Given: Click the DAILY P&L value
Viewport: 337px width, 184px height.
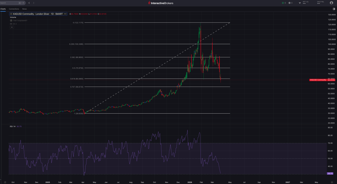Looking at the screenshot, I should click(x=319, y=4).
